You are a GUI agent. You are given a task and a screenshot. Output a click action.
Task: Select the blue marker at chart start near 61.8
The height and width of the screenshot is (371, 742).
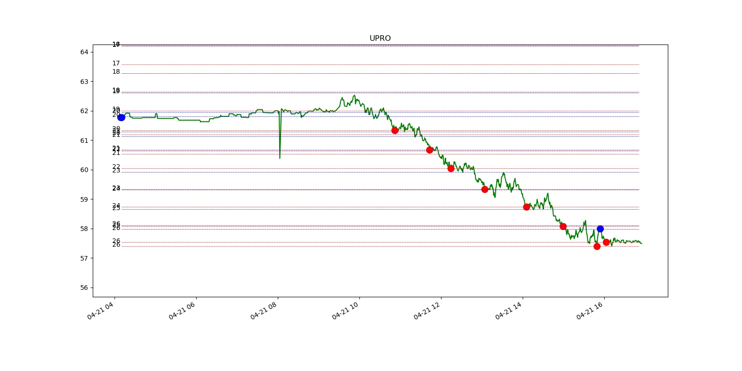coord(121,117)
